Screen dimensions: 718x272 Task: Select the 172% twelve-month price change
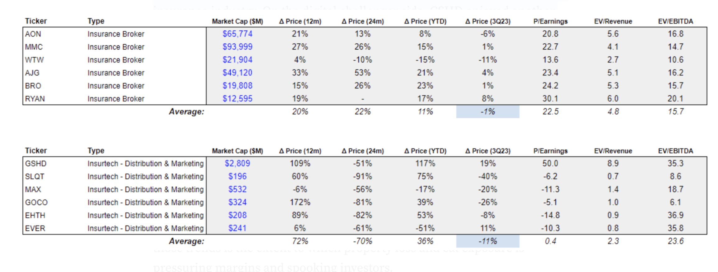(300, 202)
